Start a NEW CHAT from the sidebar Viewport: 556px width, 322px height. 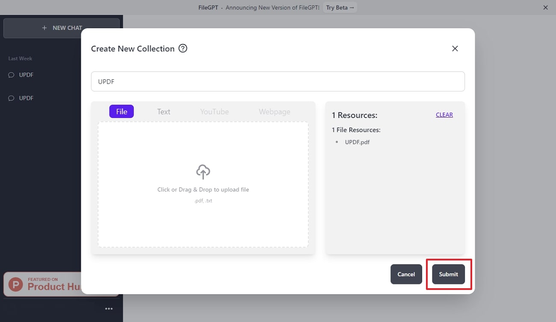click(x=62, y=27)
